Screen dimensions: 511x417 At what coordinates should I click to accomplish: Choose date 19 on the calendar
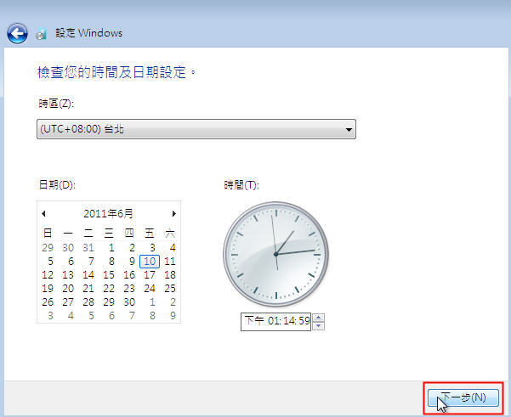[48, 289]
